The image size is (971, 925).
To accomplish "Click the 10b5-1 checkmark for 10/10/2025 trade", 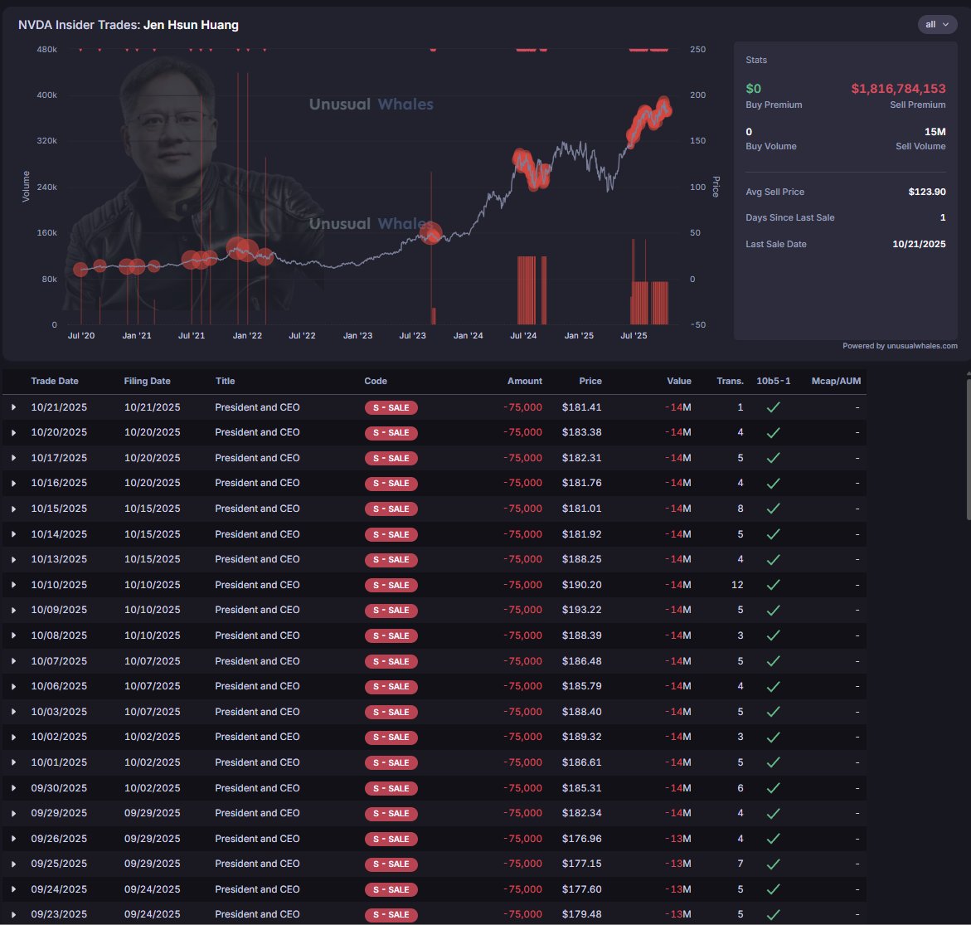I will (773, 585).
